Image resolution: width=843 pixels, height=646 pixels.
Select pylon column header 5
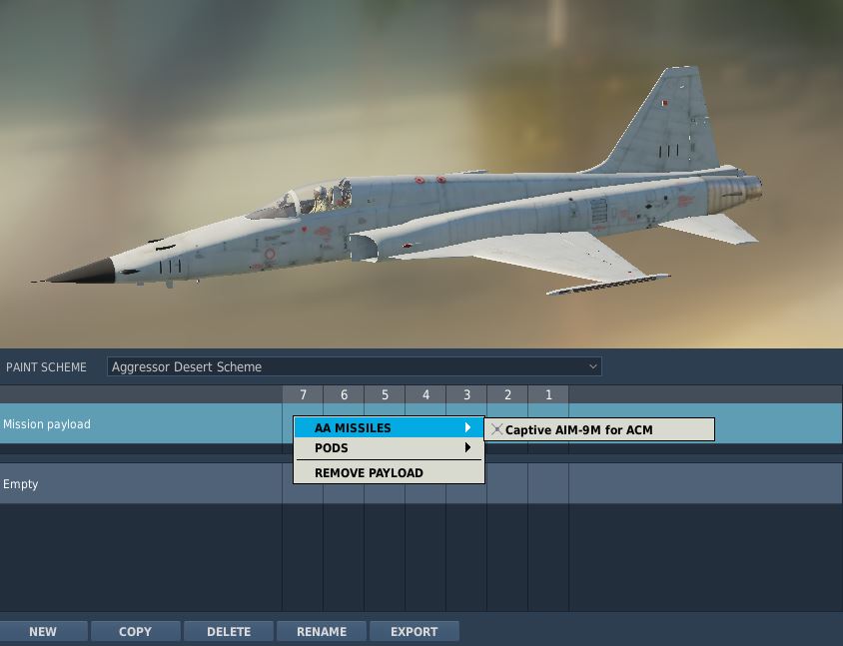(385, 395)
